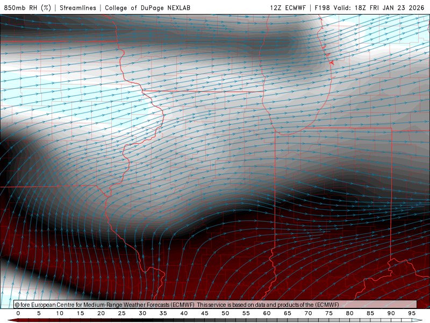Click the "55" label on the color scale

click(246, 313)
